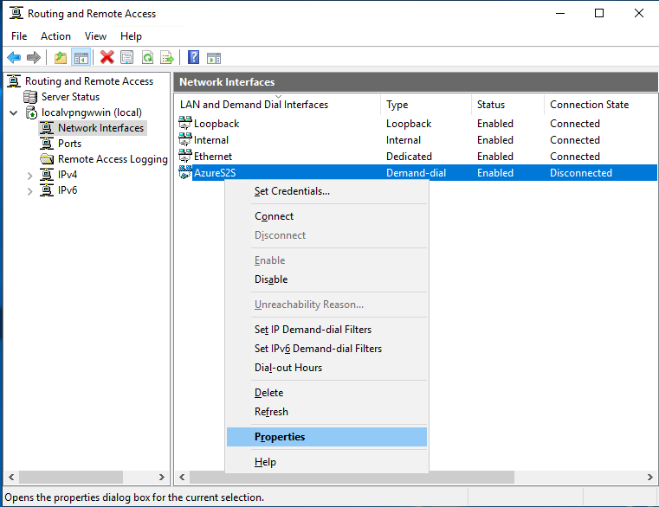
Task: Click the Ports node icon
Action: point(47,144)
